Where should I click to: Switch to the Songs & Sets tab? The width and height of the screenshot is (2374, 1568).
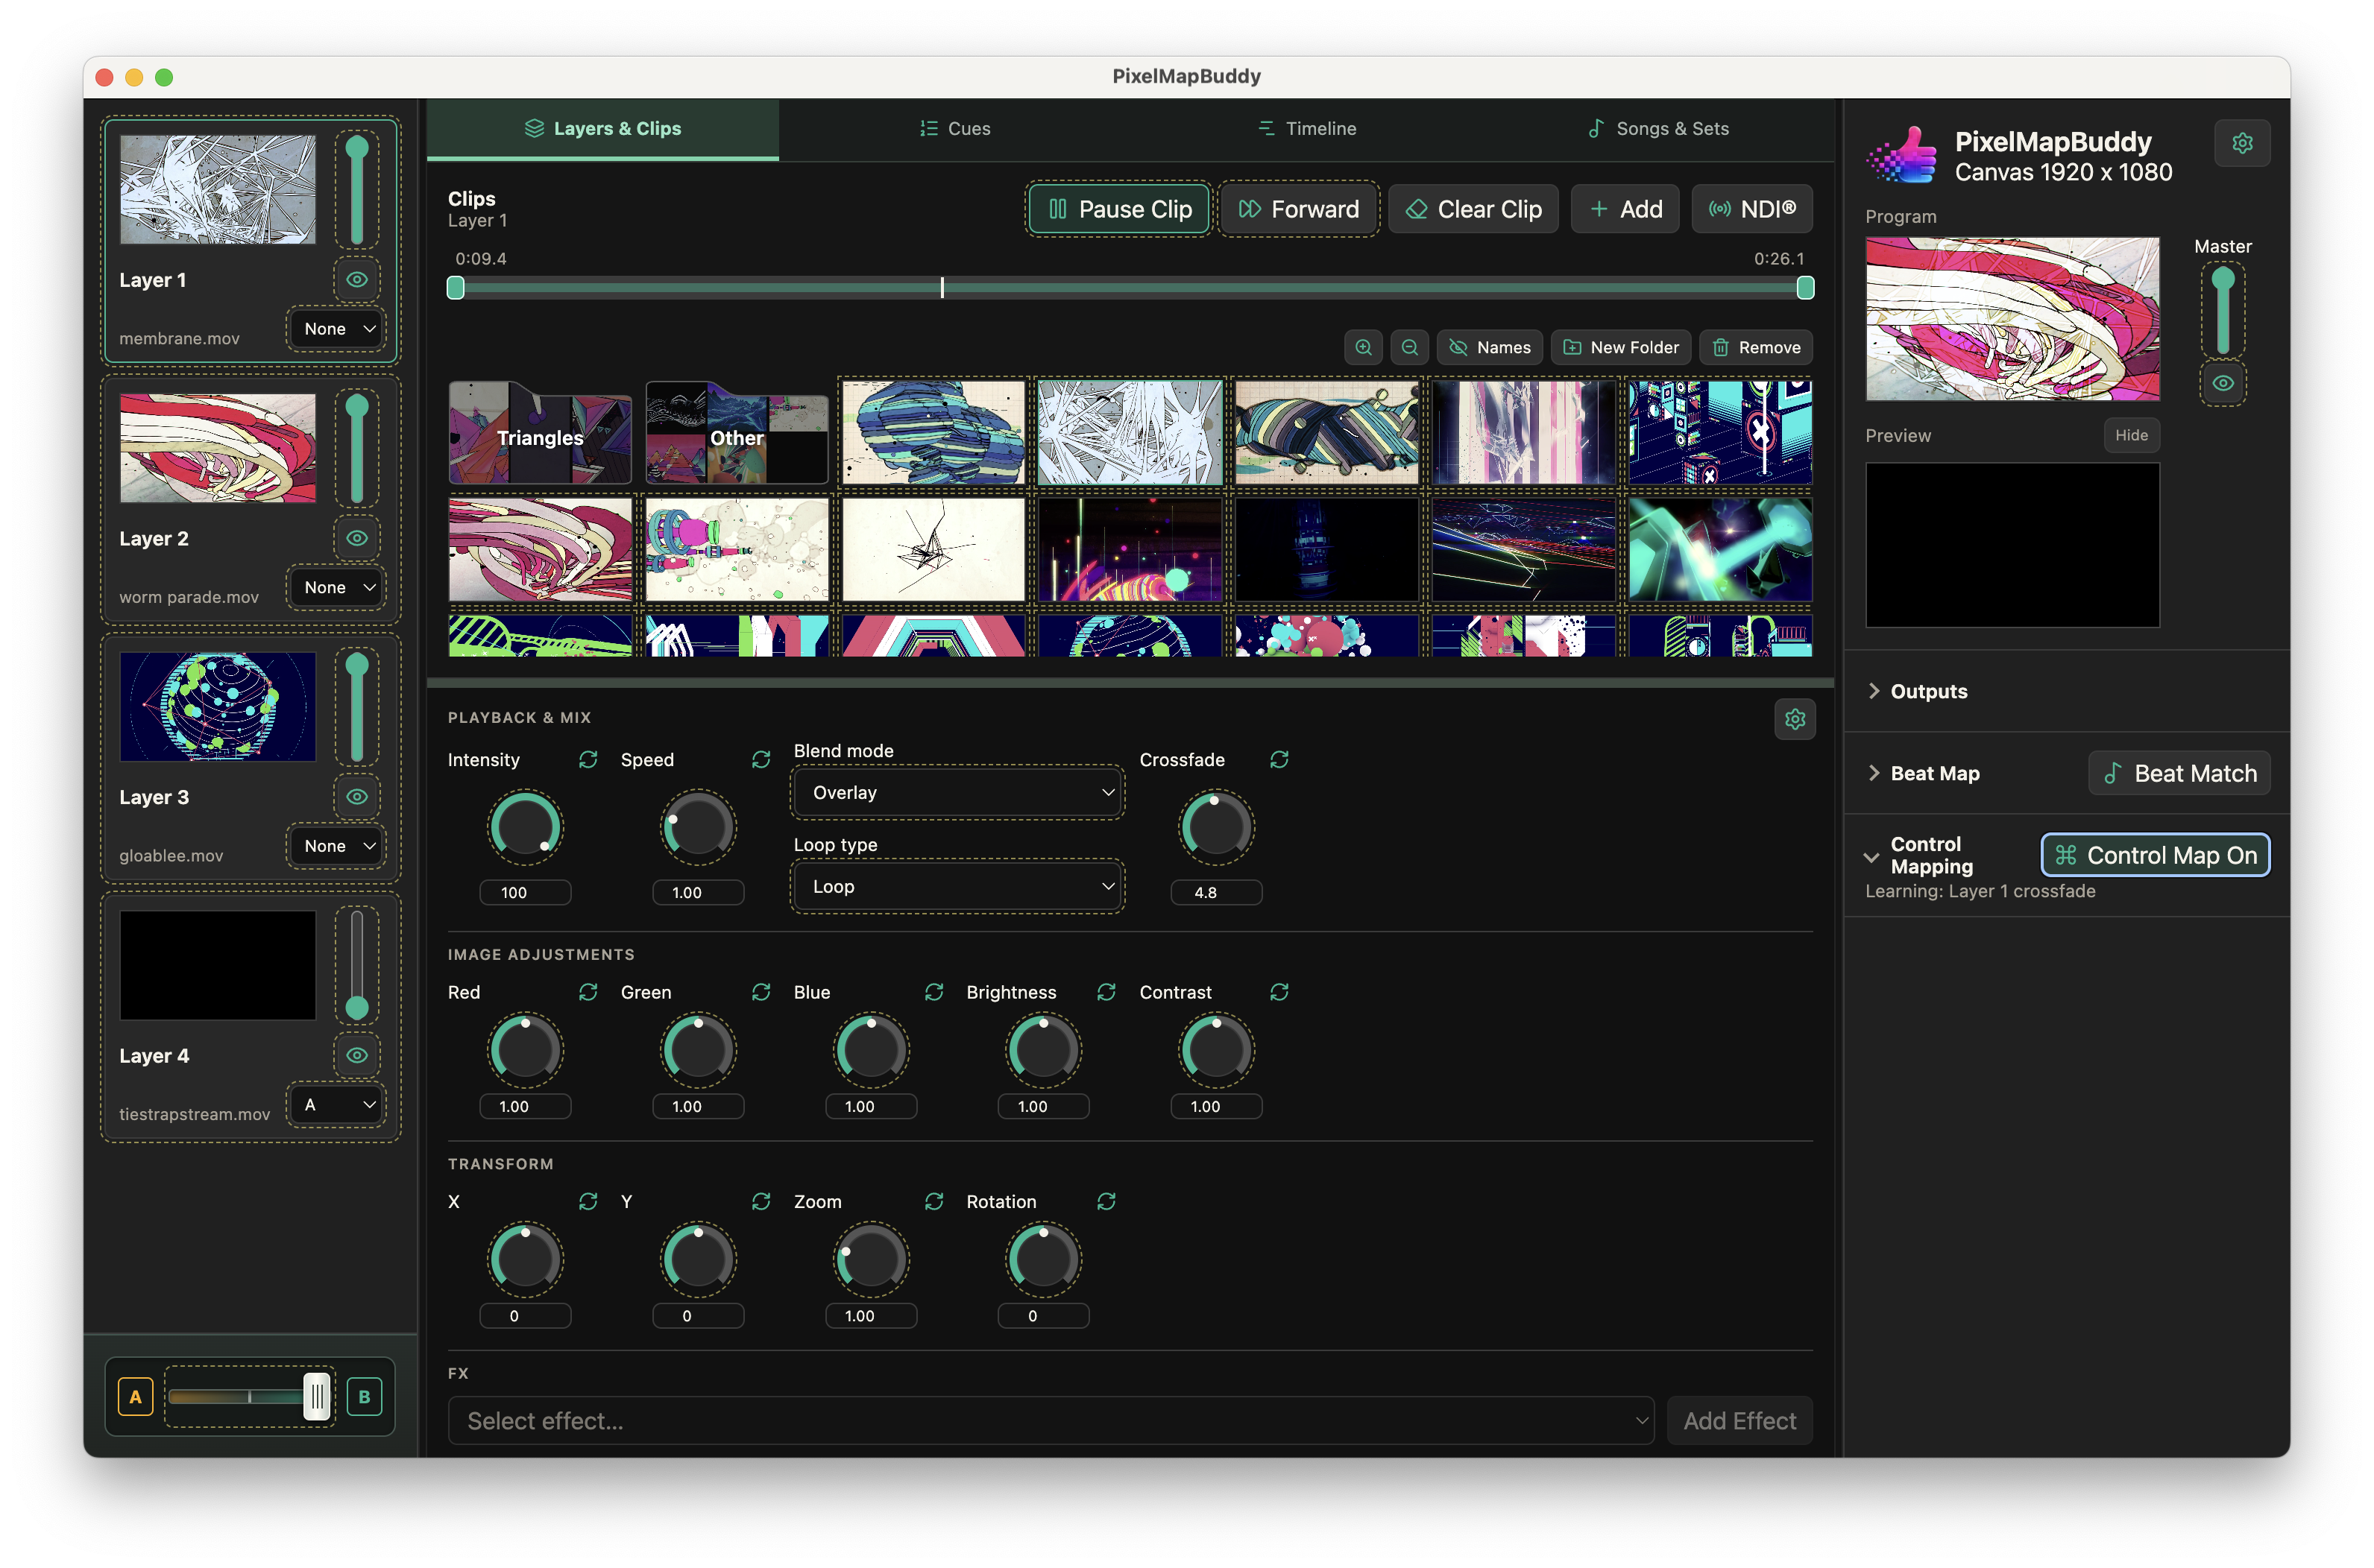click(x=1657, y=129)
